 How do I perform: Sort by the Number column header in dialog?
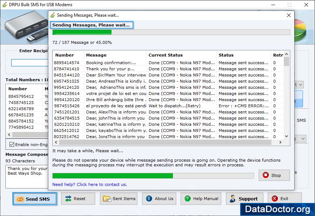[68, 55]
